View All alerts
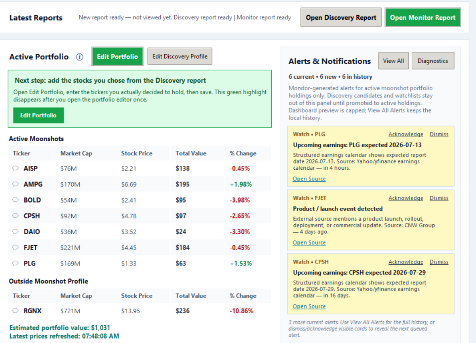Image resolution: width=476 pixels, height=343 pixels. (393, 61)
